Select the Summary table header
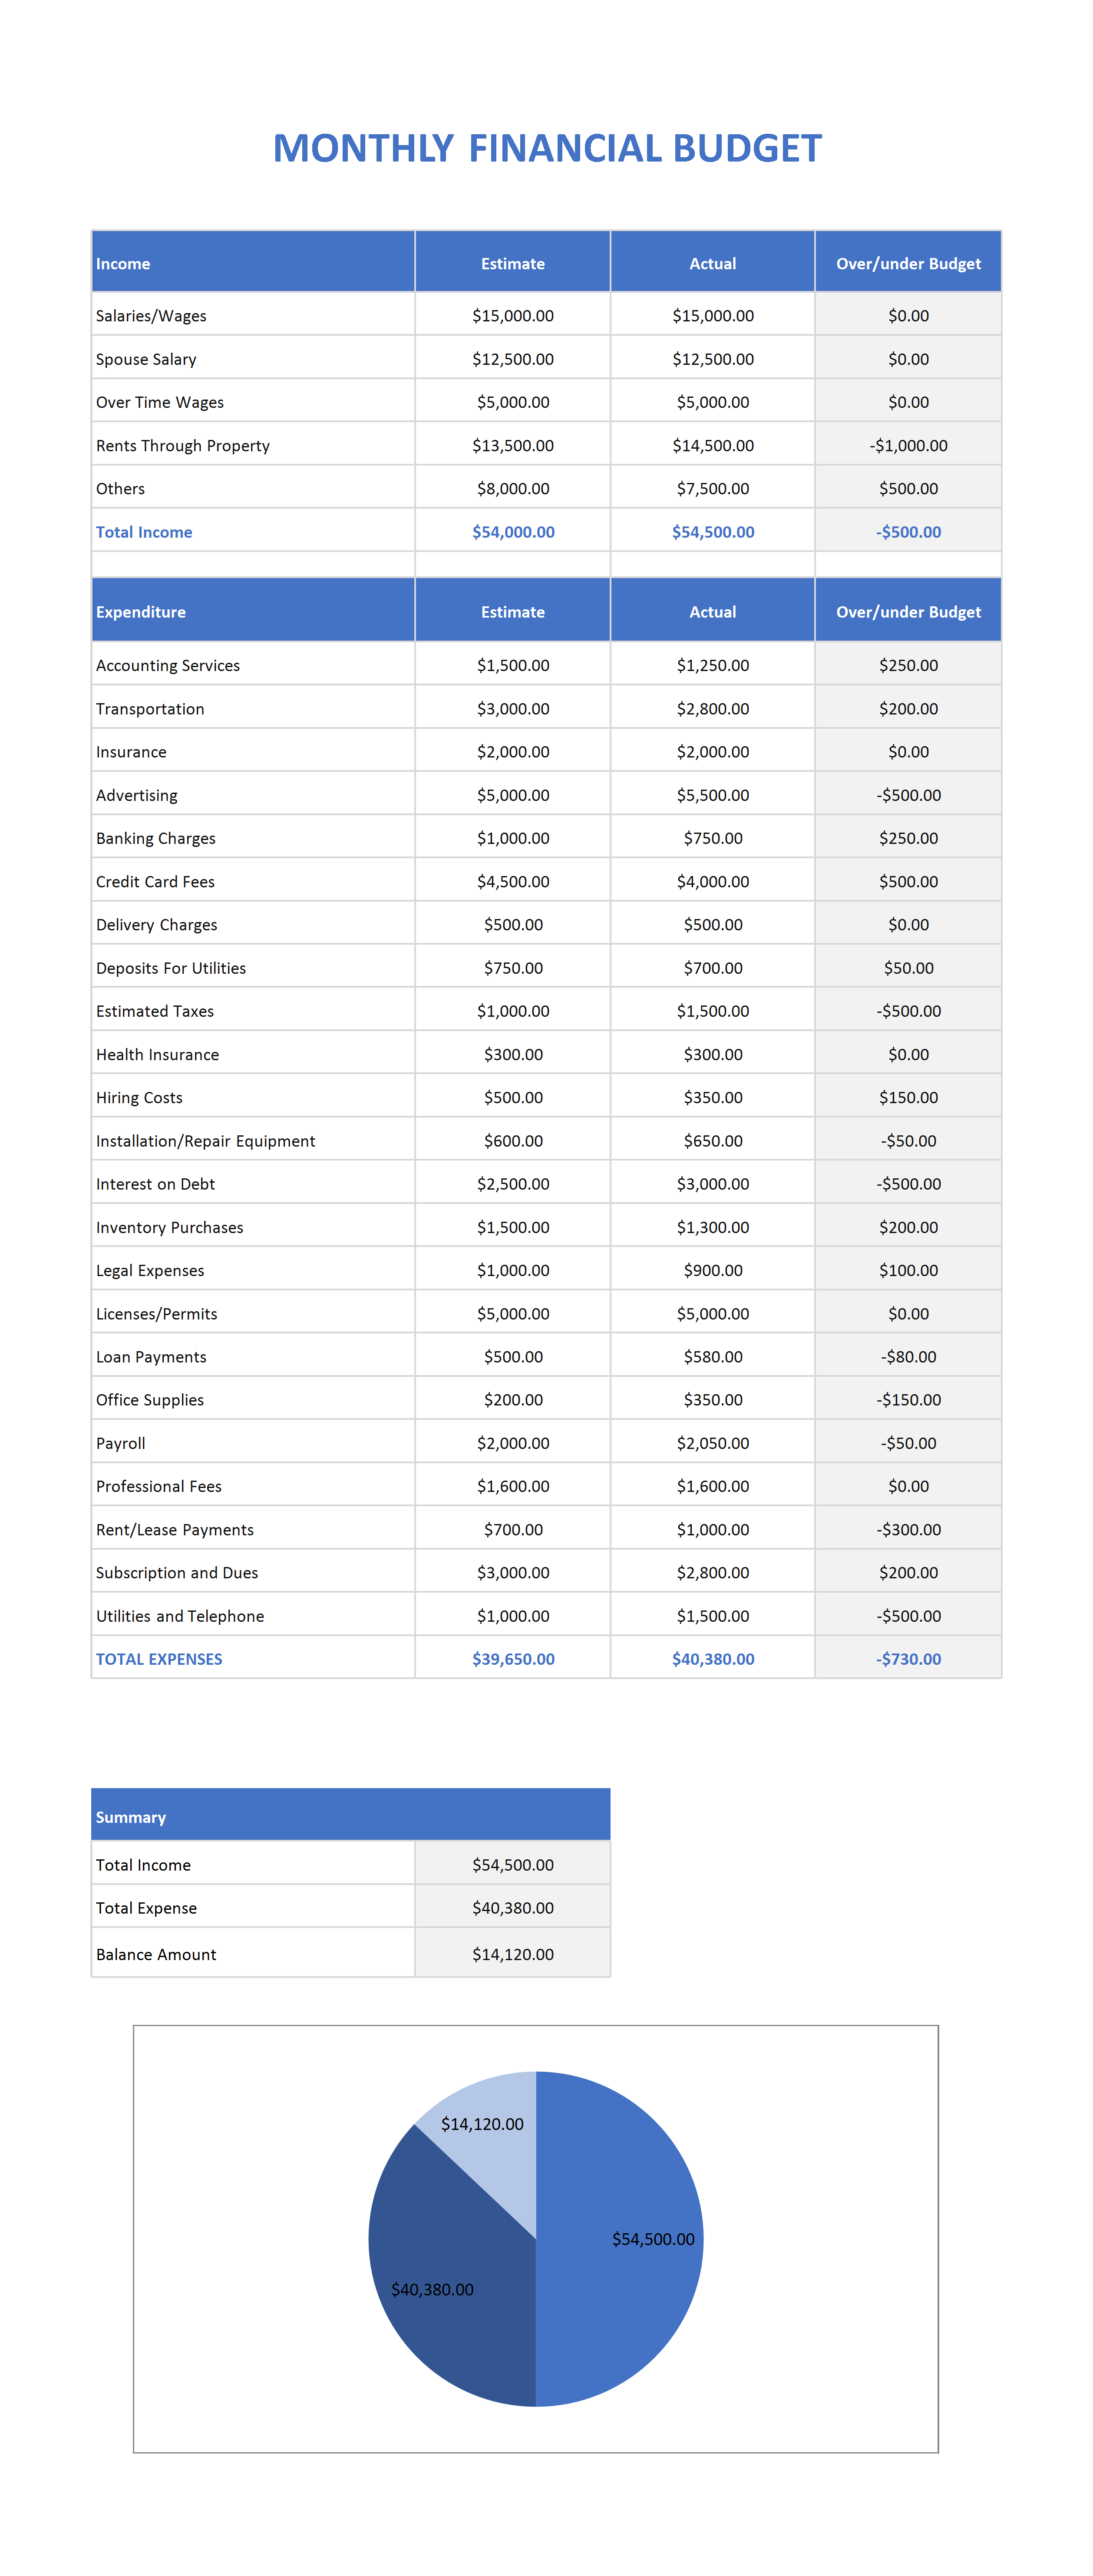Viewport: 1093px width, 2576px height. click(x=351, y=1814)
